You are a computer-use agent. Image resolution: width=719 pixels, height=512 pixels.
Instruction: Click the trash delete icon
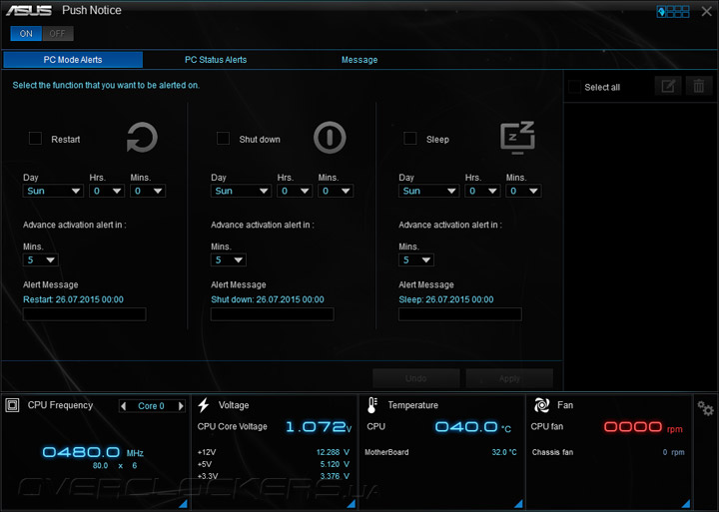coord(699,86)
